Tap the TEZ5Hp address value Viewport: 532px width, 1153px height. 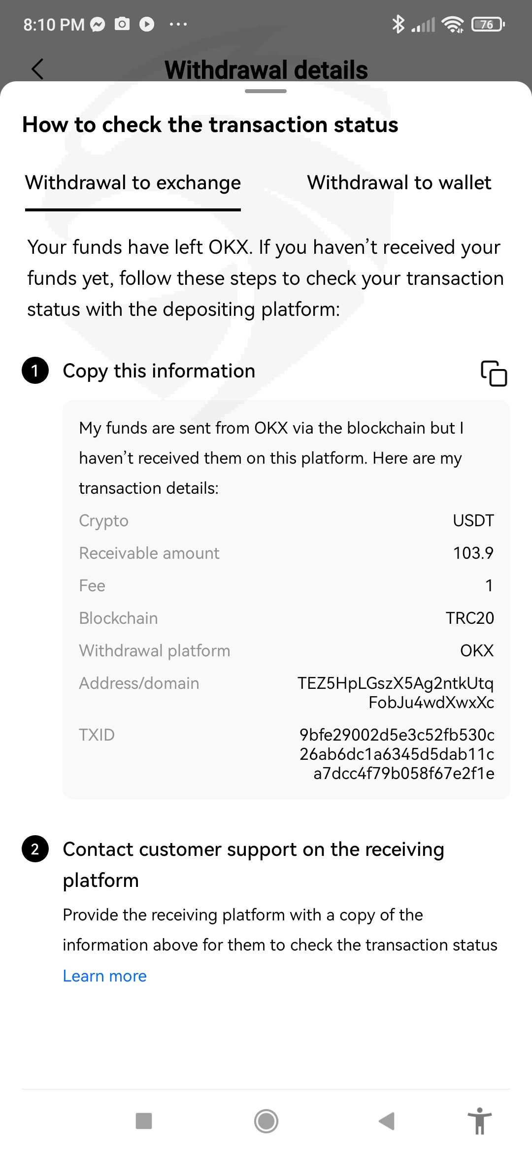pos(396,692)
